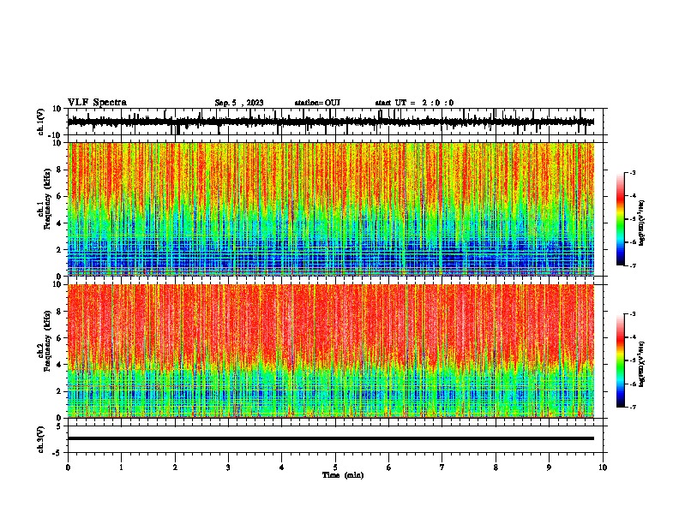Image resolution: width=679 pixels, height=524 pixels.
Task: Click the "-3" label on ch.1 colorbar
Action: (632, 173)
